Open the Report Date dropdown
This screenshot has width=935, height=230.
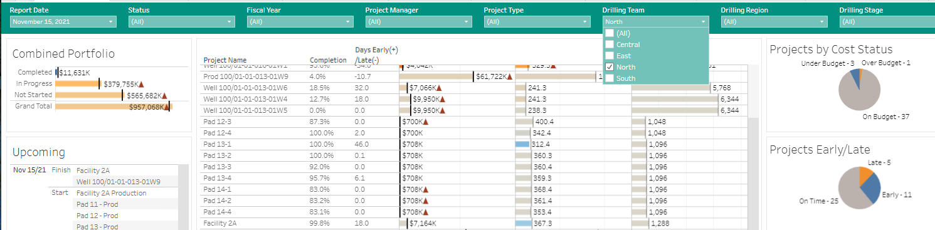tap(63, 22)
